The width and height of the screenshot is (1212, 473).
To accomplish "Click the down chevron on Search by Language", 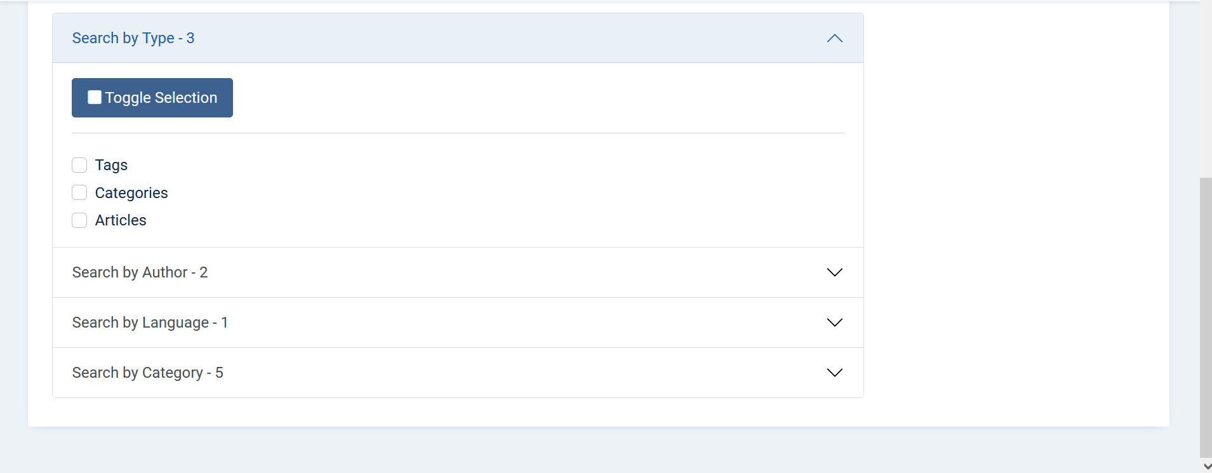I will (834, 323).
